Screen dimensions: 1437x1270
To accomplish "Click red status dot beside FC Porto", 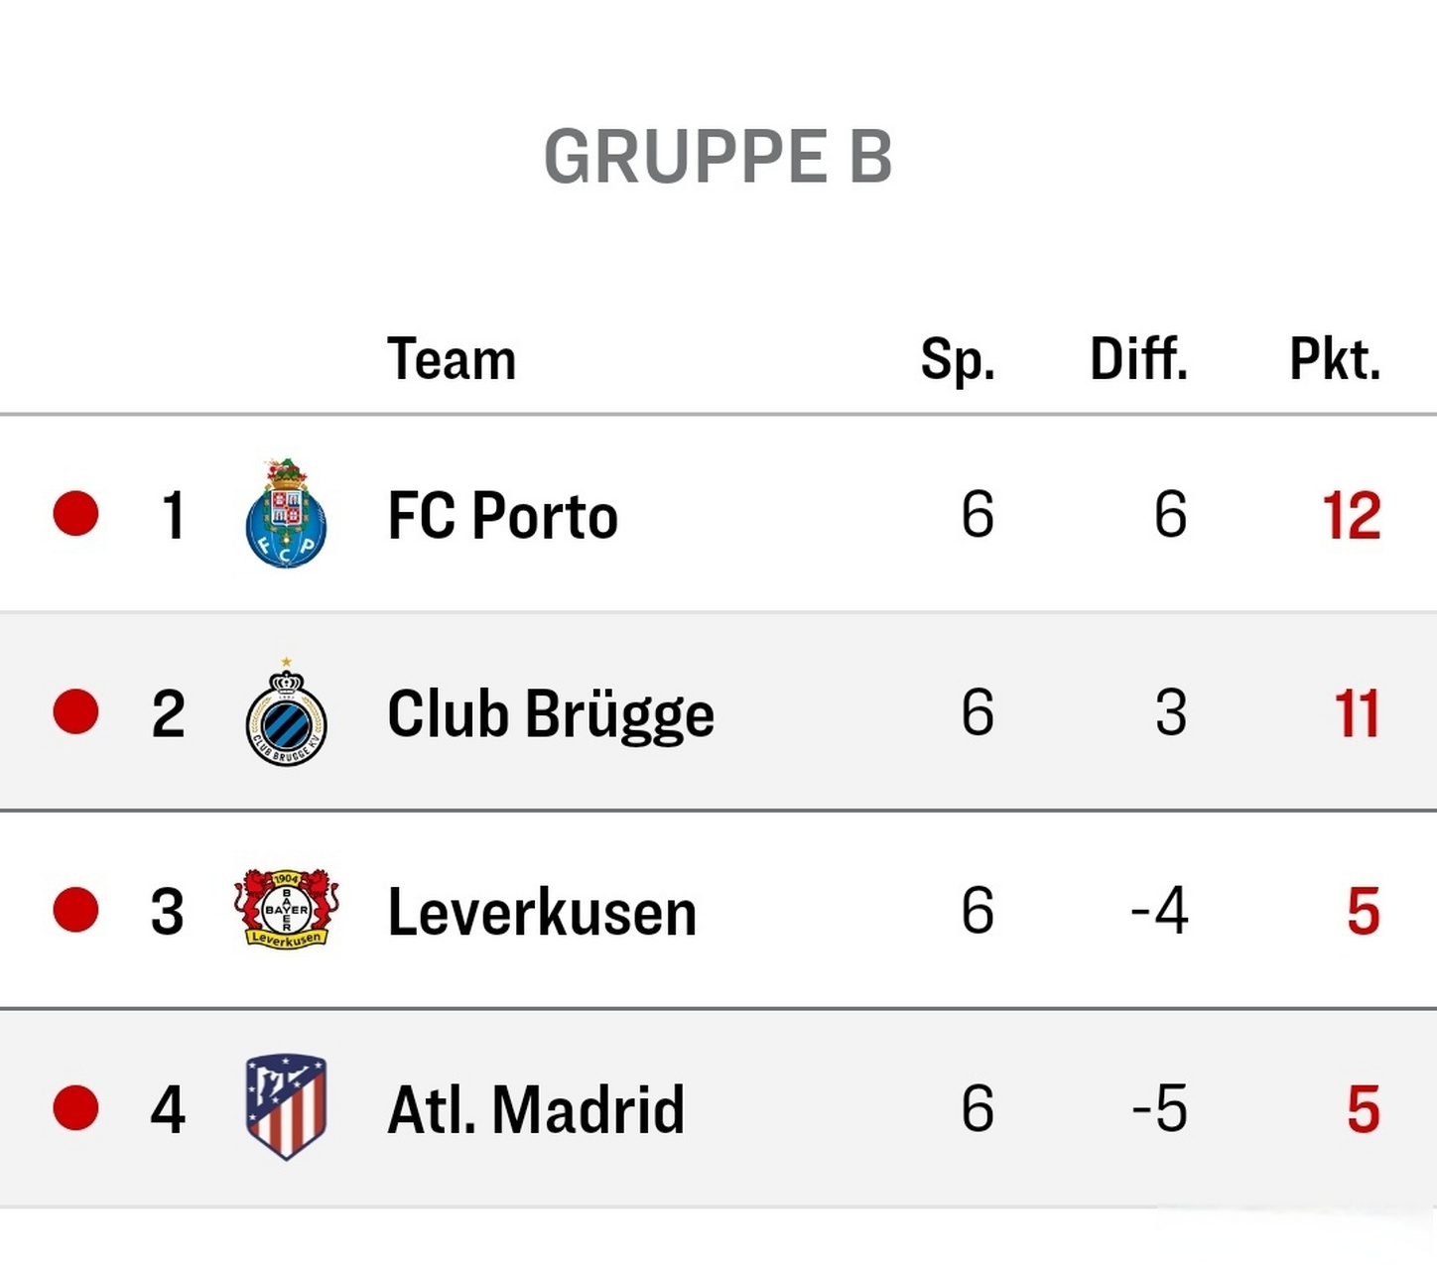I will pyautogui.click(x=75, y=514).
